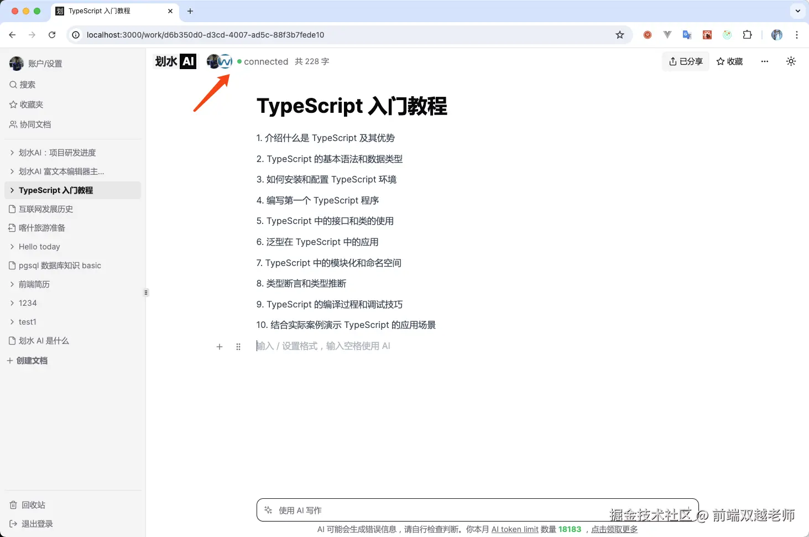Bookmark the page with the address bar star
Screen dimensions: 809x537
(619, 34)
